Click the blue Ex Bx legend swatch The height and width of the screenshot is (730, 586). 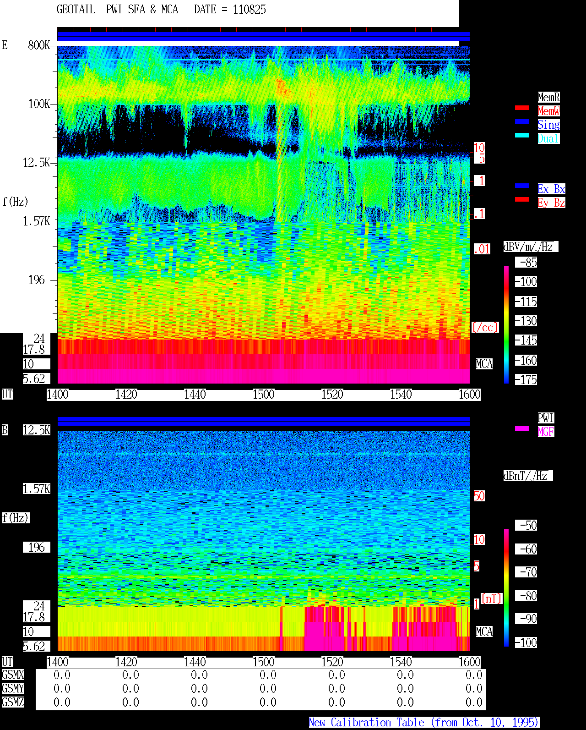coord(522,186)
